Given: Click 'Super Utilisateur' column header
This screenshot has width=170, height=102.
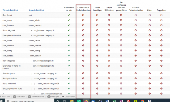Looking at the screenshot, I should (109, 9).
